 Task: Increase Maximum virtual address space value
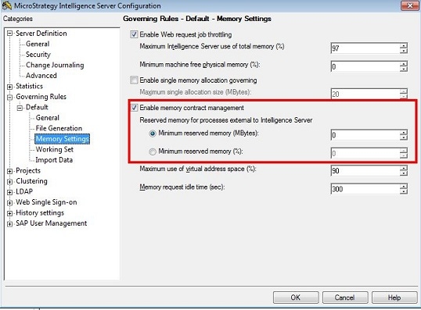404,168
